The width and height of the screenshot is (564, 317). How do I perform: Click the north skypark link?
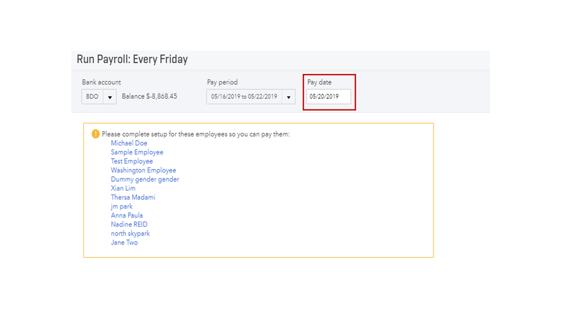(x=130, y=234)
